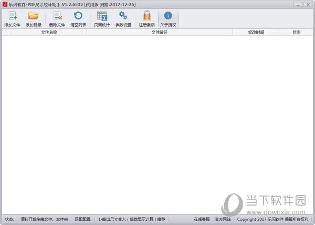Sort by the 文件路径 column header

click(x=160, y=33)
